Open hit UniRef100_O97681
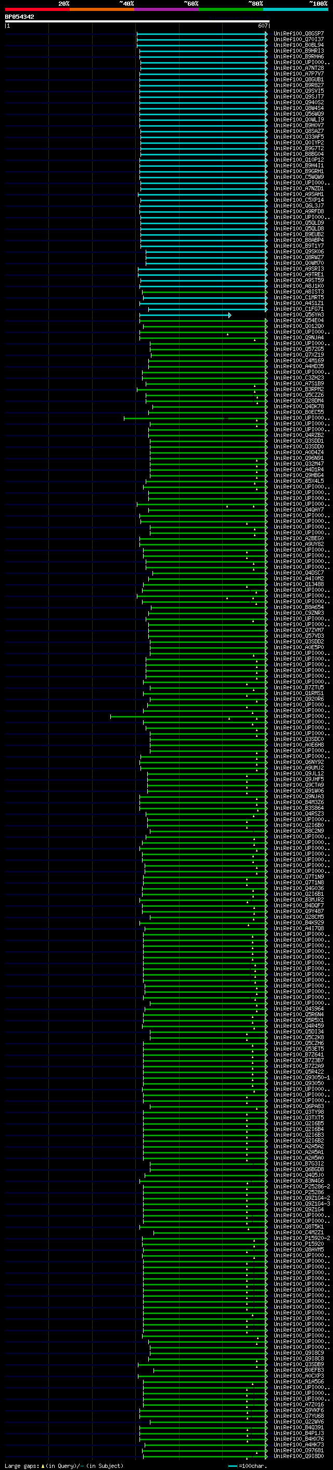Image resolution: width=333 pixels, height=1470 pixels. (298, 1450)
